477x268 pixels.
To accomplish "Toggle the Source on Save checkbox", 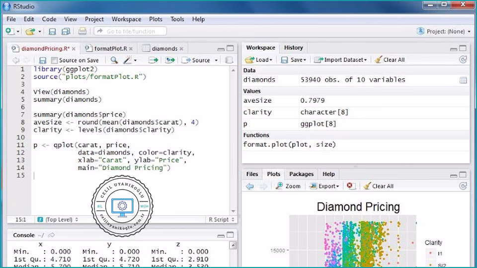I will click(x=55, y=60).
